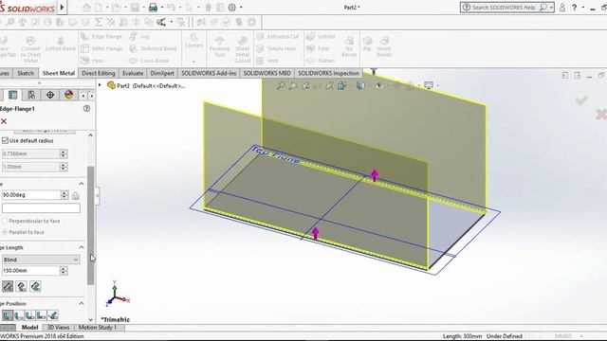Click the Edge-Flange1 help icon
The height and width of the screenshot is (341, 607).
tap(86, 109)
